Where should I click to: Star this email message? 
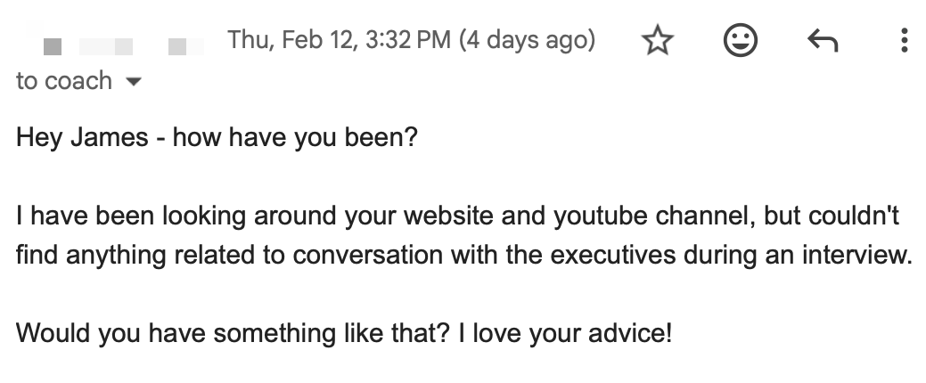pos(658,40)
